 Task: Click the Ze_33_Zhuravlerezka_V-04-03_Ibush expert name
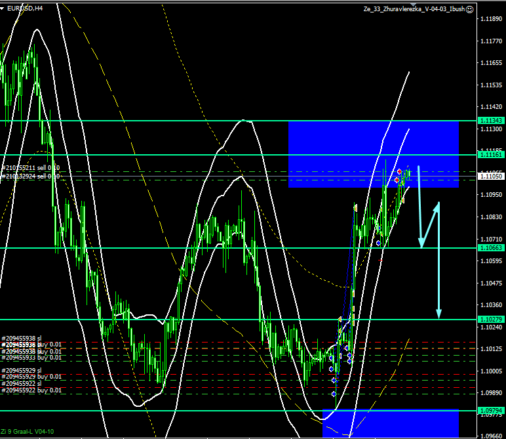click(x=414, y=9)
